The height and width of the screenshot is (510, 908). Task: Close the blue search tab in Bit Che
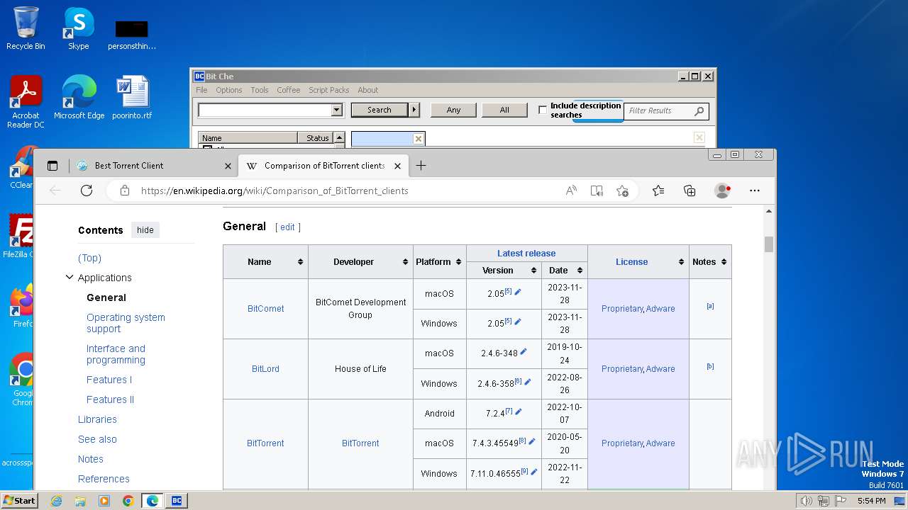418,139
